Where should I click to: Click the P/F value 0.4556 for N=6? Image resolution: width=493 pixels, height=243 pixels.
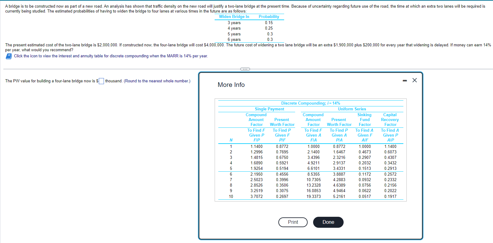pyautogui.click(x=282, y=174)
